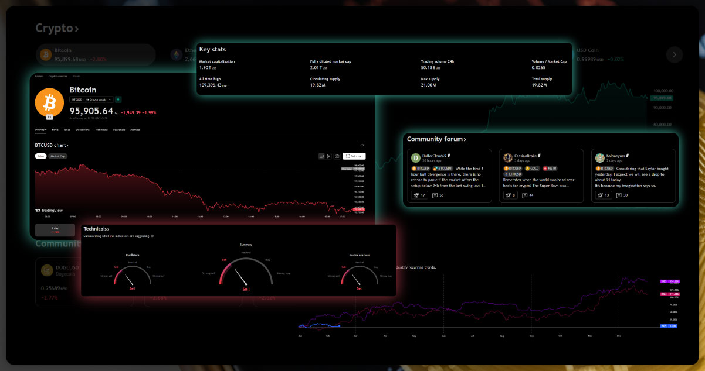This screenshot has width=705, height=371.
Task: Open CassianDrake's username link
Action: pos(527,156)
